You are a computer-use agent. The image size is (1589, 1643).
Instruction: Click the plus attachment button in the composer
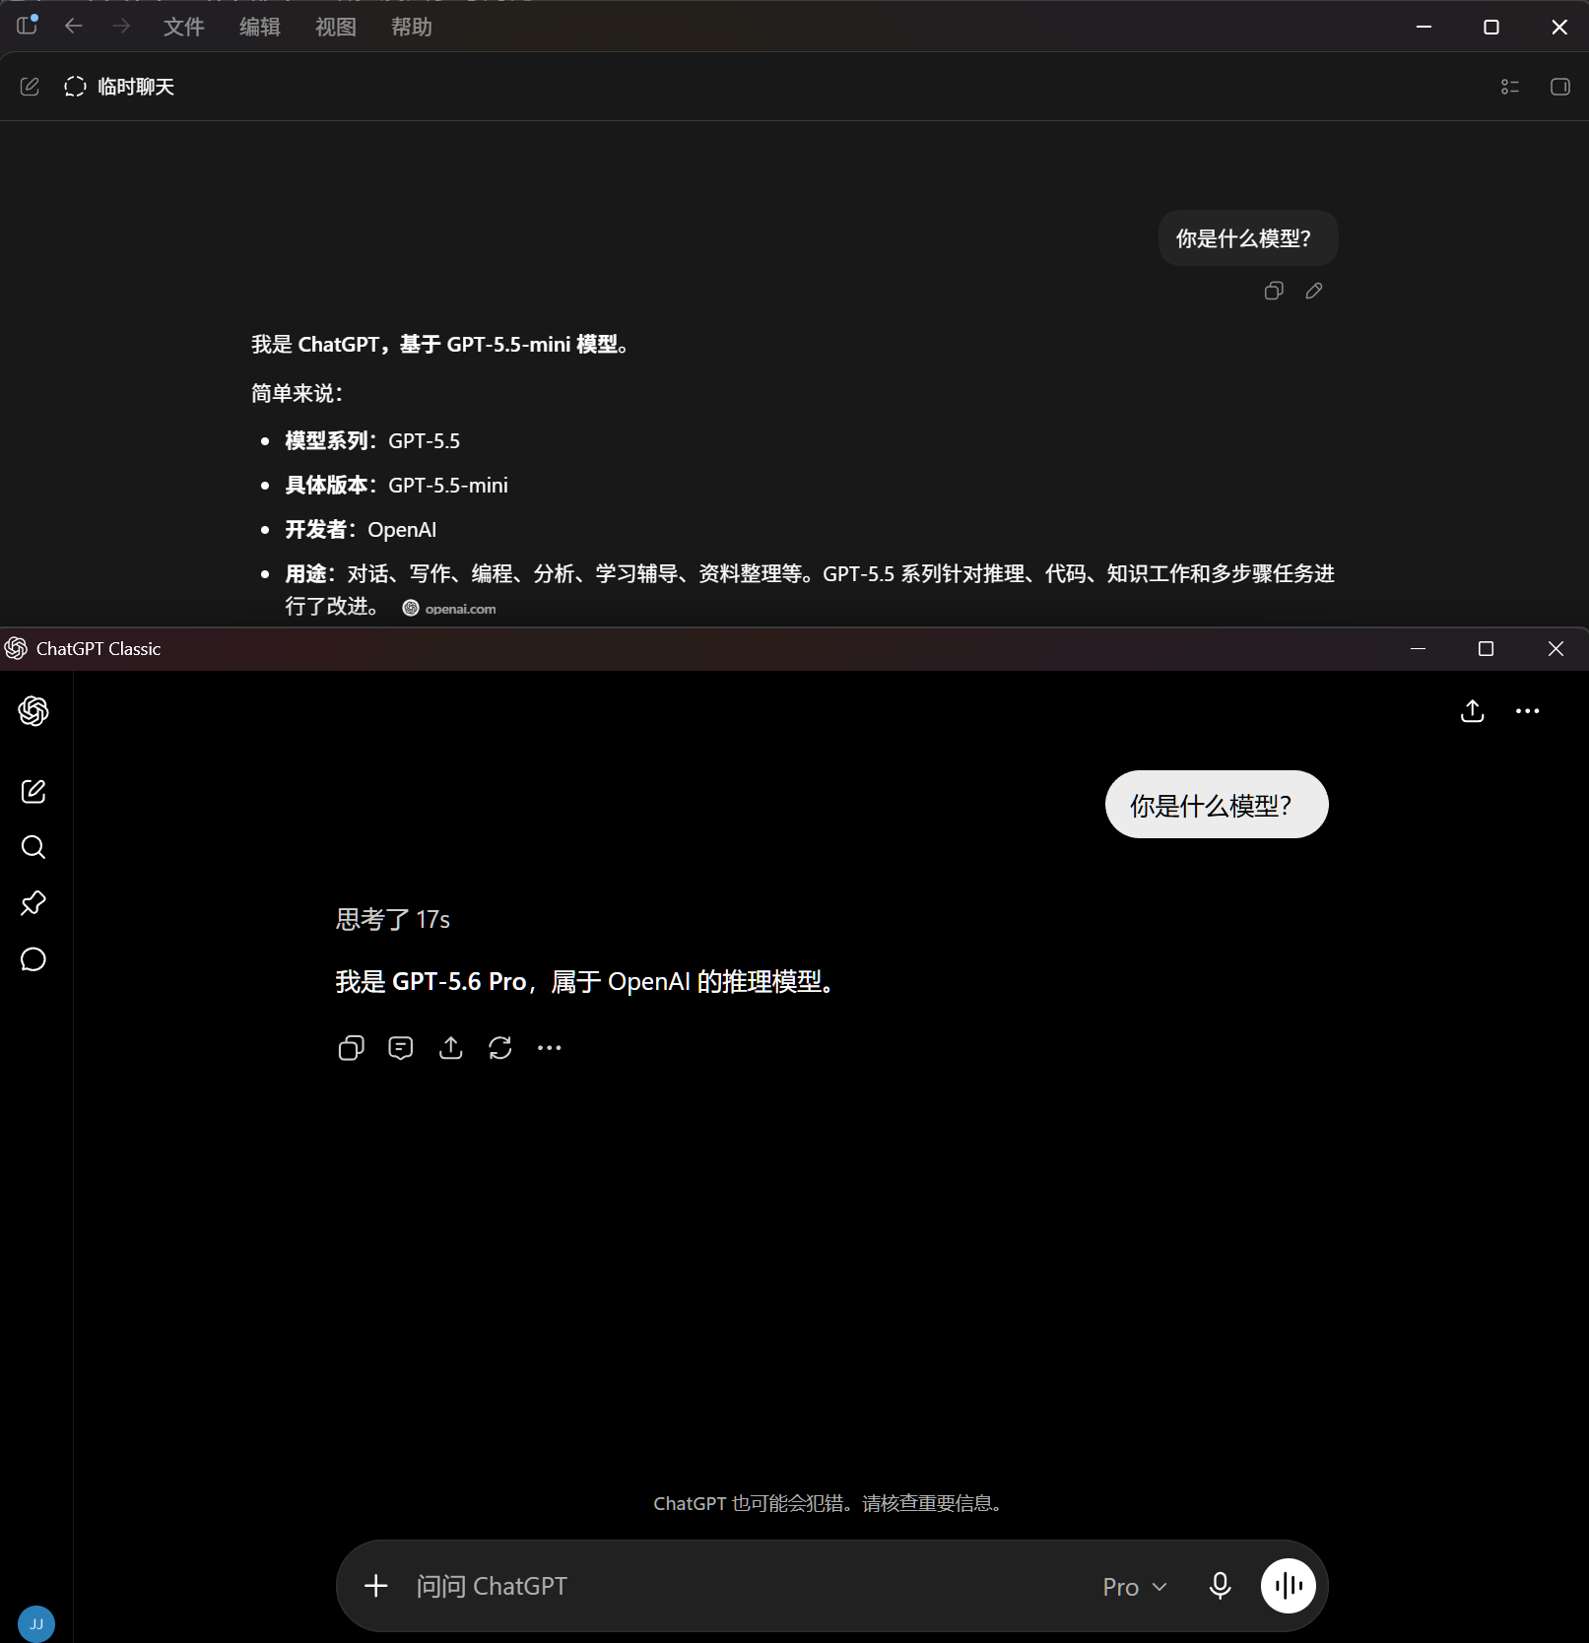point(375,1586)
